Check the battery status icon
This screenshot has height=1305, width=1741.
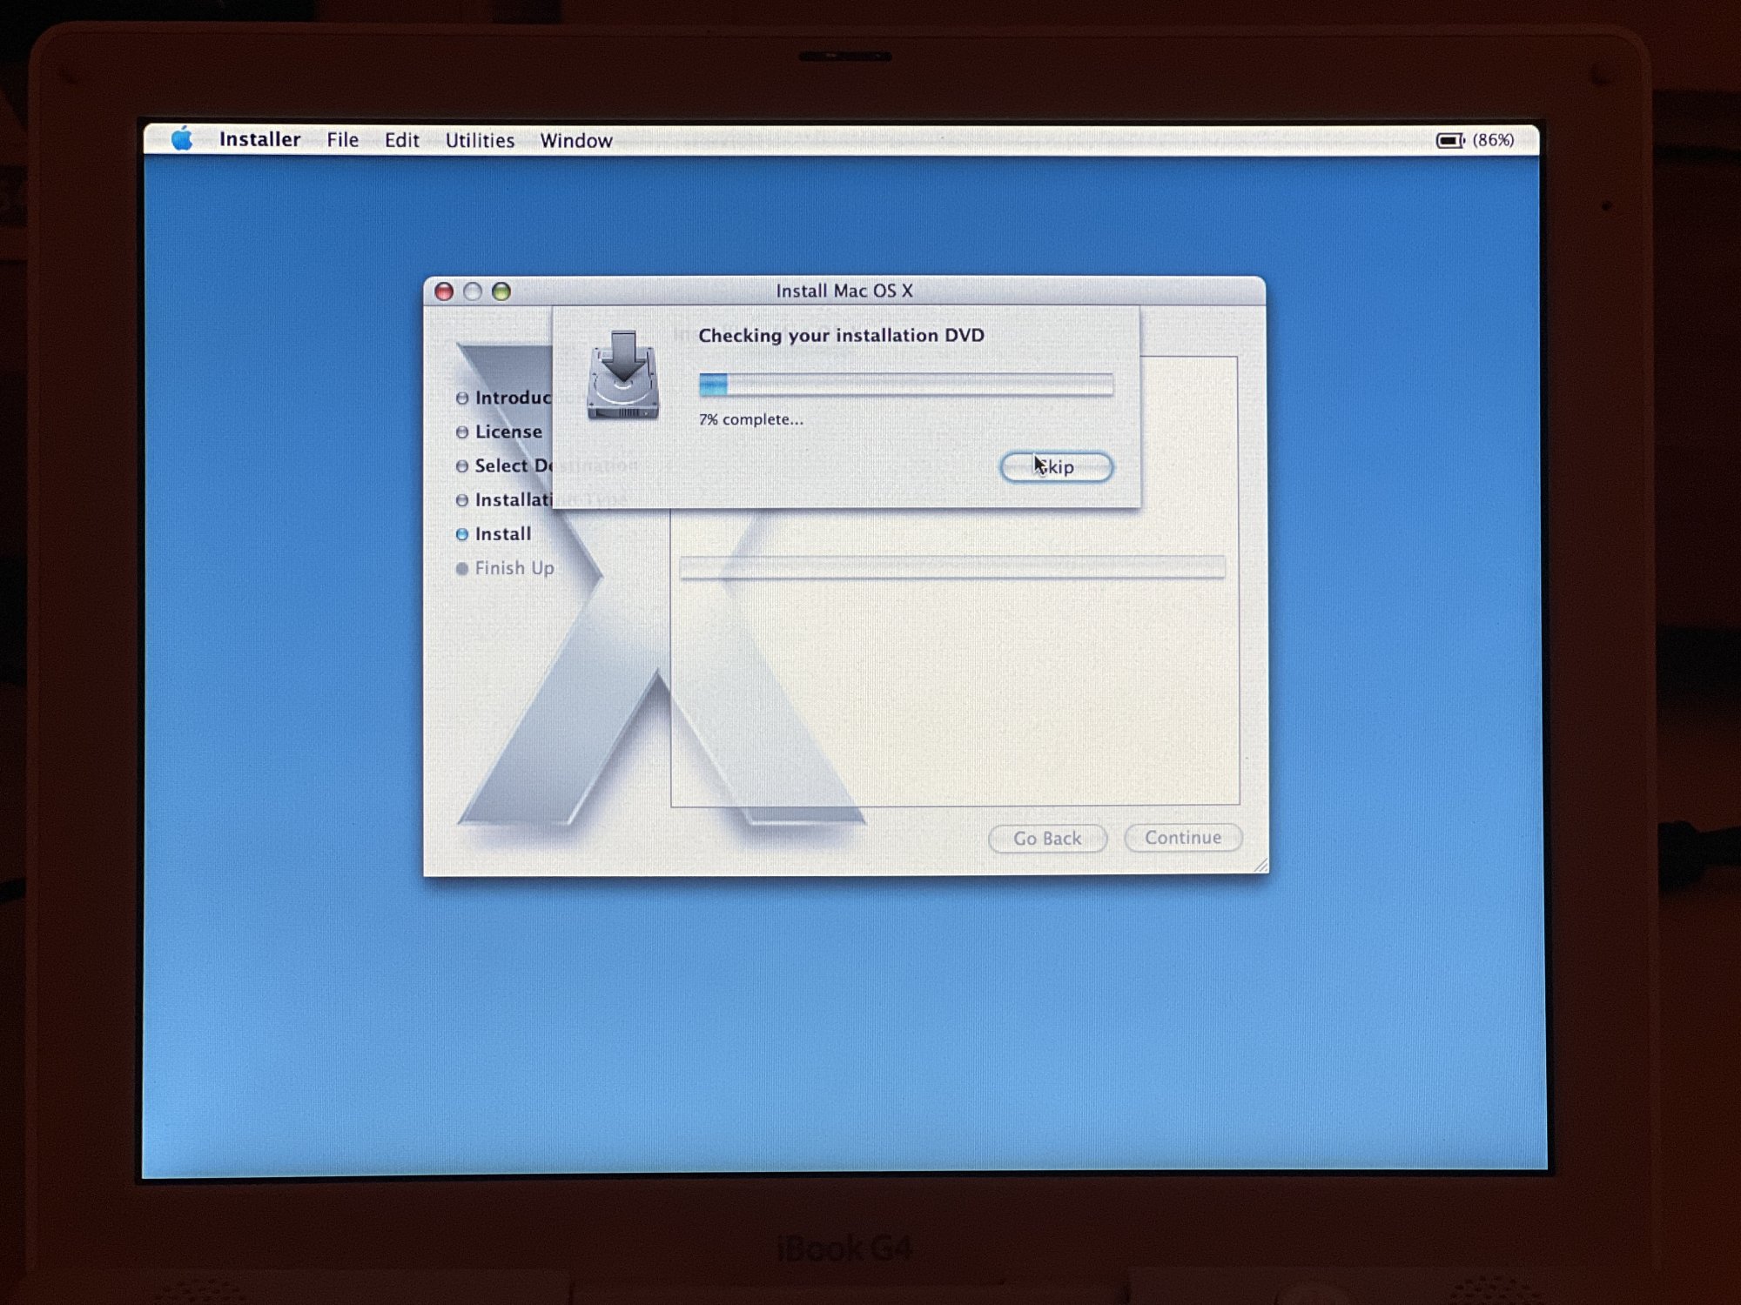1450,140
